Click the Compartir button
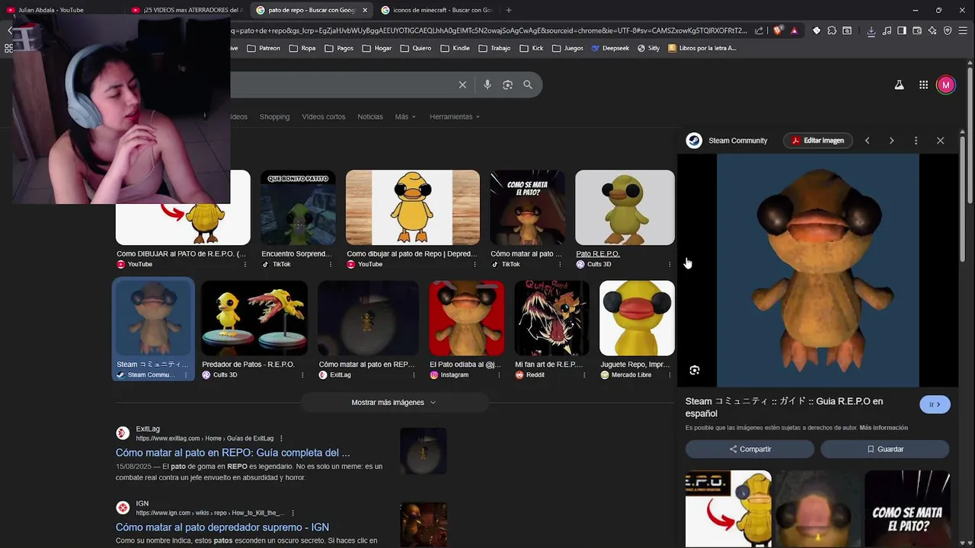This screenshot has width=975, height=548. point(750,449)
